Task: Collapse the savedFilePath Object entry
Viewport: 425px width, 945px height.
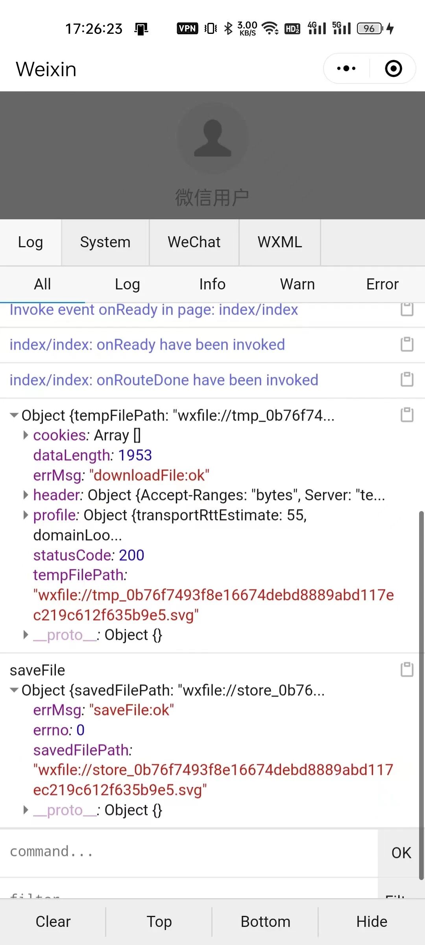Action: (14, 690)
